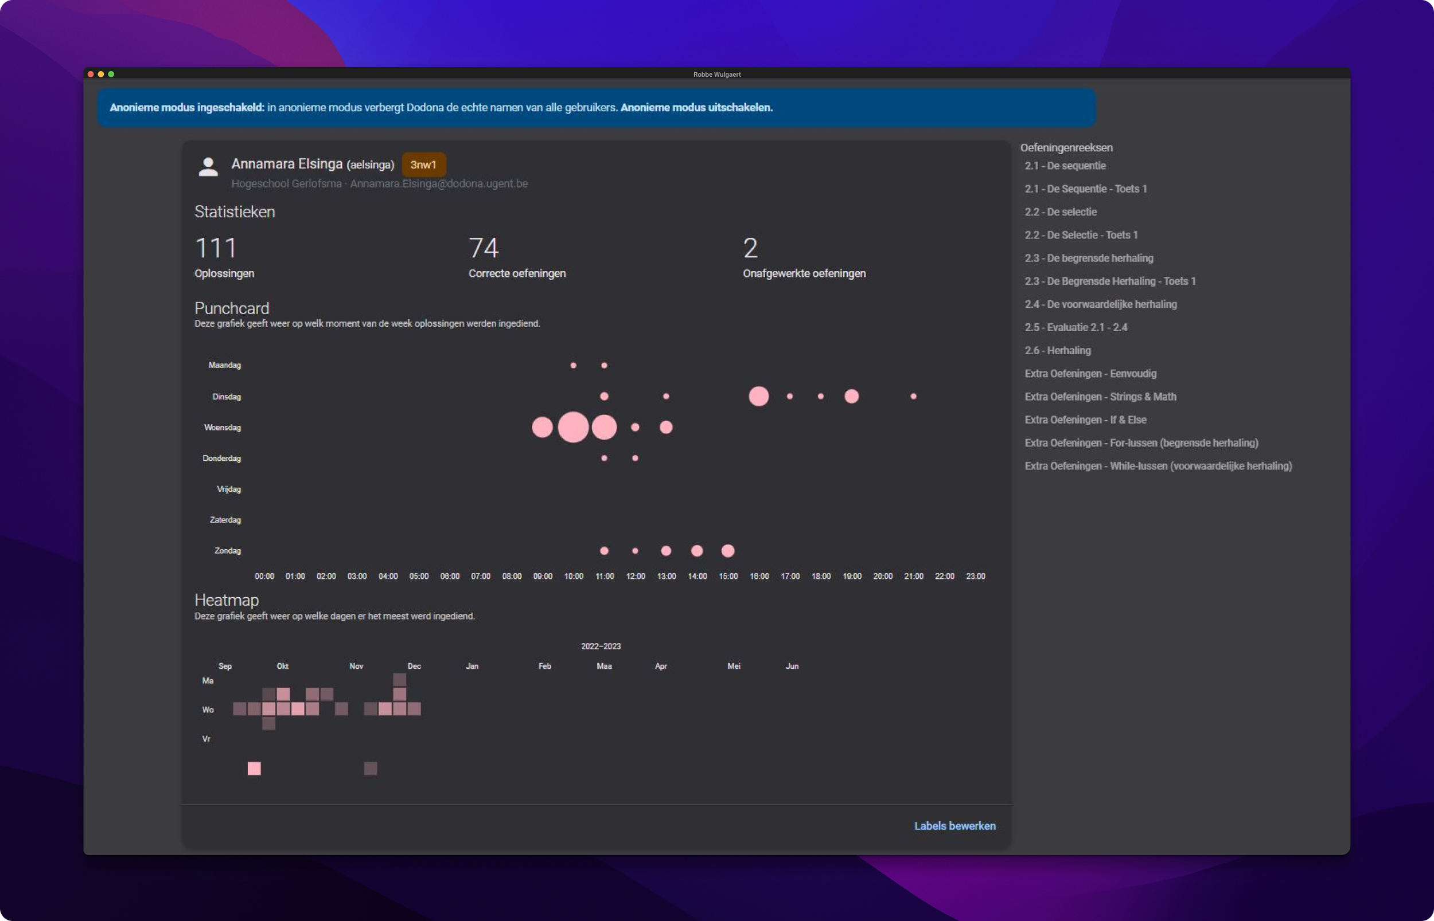Click the red close window dot
The height and width of the screenshot is (921, 1434).
(x=91, y=74)
